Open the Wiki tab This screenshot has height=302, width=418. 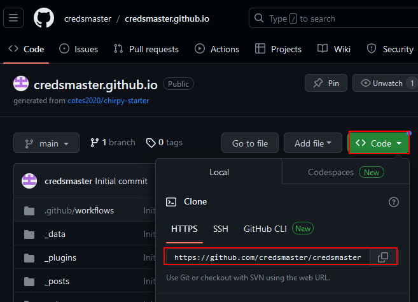pos(334,49)
